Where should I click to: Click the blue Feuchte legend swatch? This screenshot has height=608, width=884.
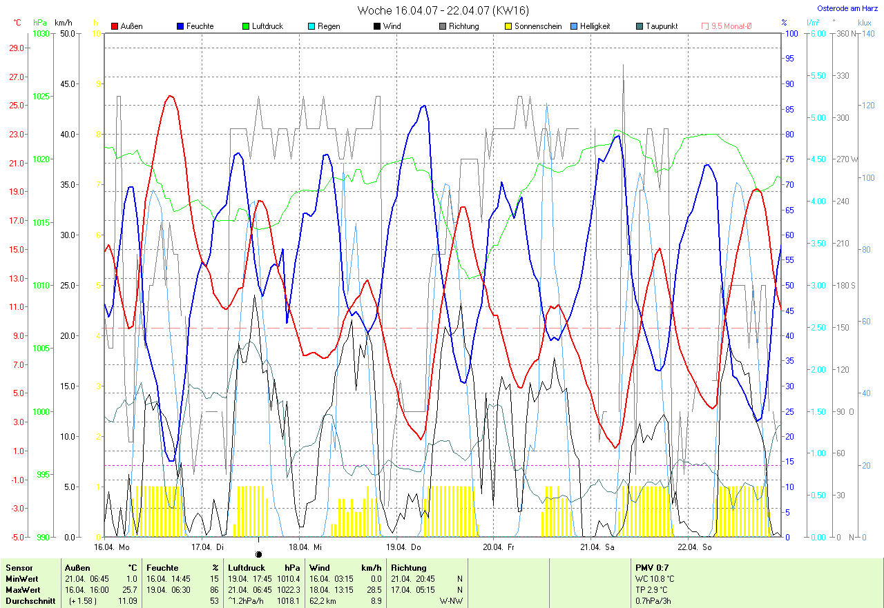point(181,26)
